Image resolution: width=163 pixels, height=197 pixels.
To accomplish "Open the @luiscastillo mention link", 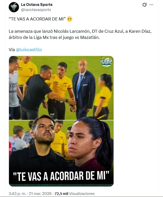I will pos(29,50).
